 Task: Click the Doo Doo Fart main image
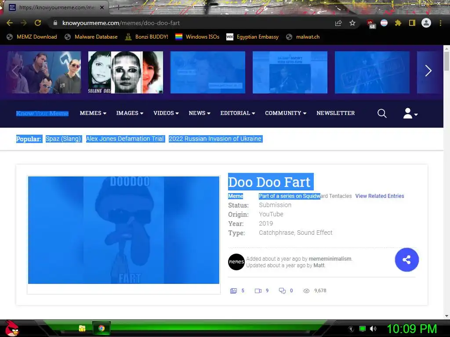123,230
